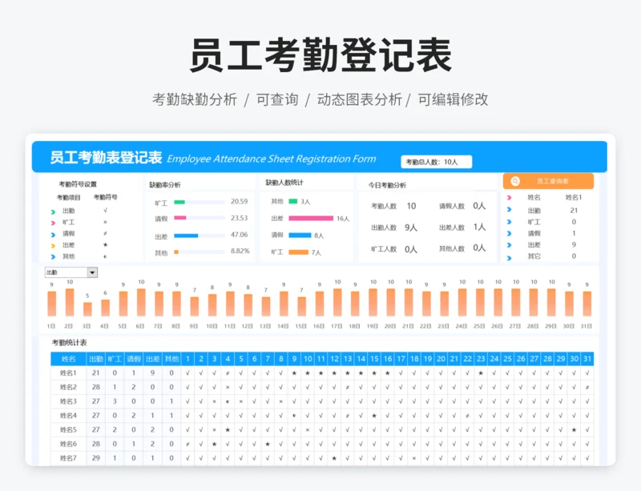The image size is (641, 491).
Task: Click the chart bar for 3日
Action: (x=87, y=309)
